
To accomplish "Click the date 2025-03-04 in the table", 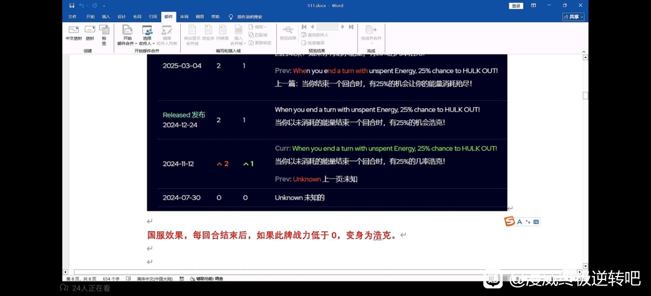I will [182, 66].
